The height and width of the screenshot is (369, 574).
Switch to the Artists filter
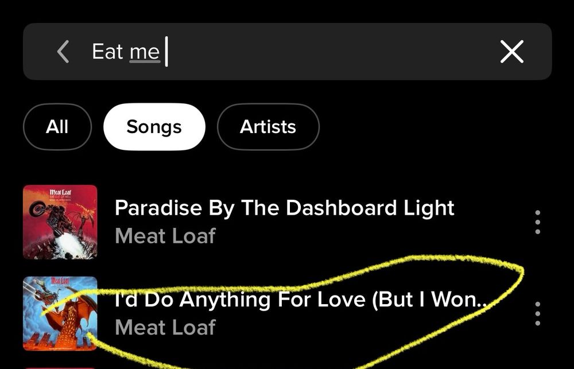click(x=268, y=127)
